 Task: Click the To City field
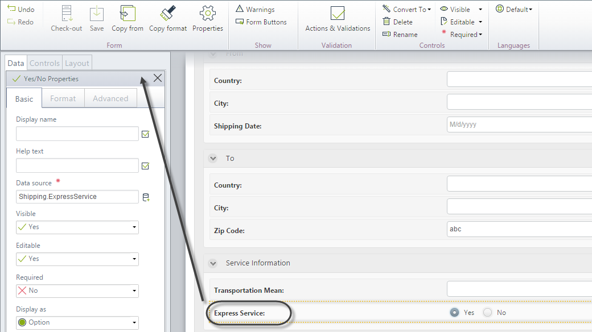coord(520,206)
